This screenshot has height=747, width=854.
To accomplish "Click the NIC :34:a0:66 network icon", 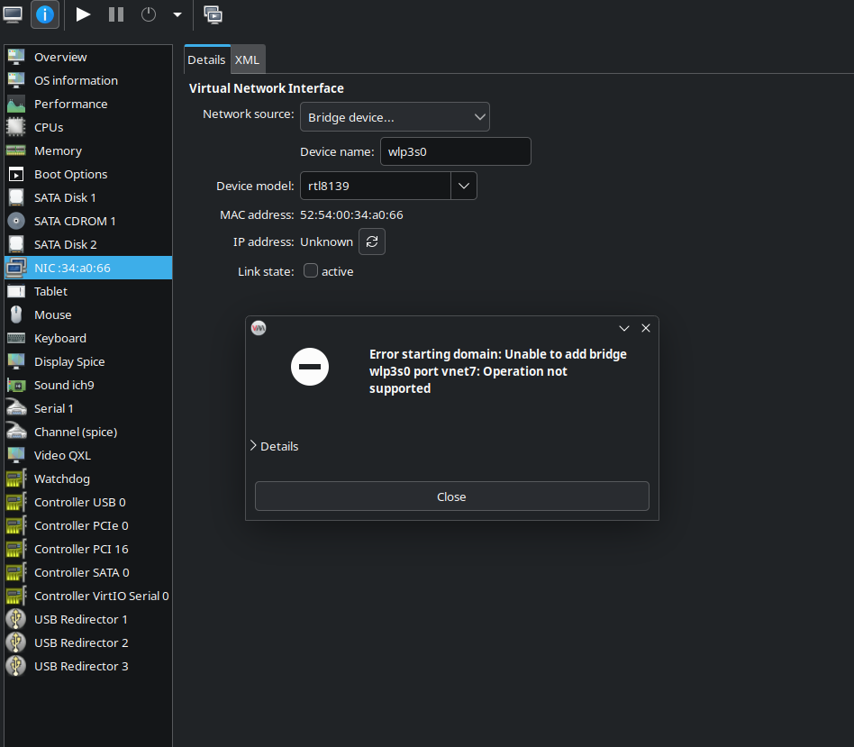I will [x=16, y=268].
